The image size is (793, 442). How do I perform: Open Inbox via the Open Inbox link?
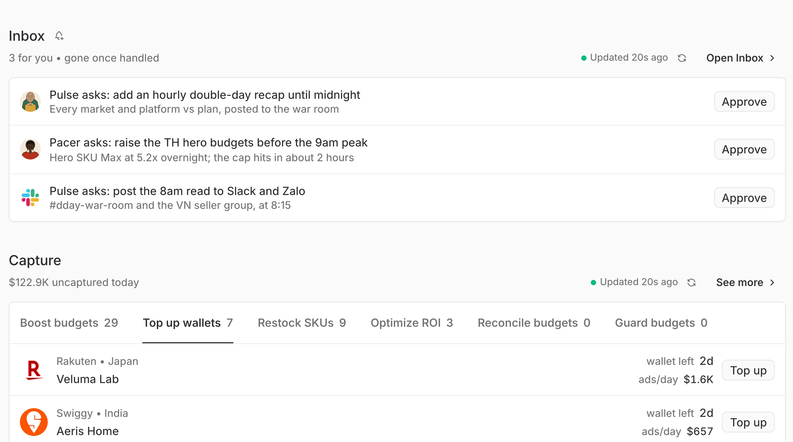click(740, 58)
